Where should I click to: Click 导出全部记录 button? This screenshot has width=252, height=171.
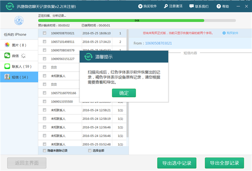224,163
